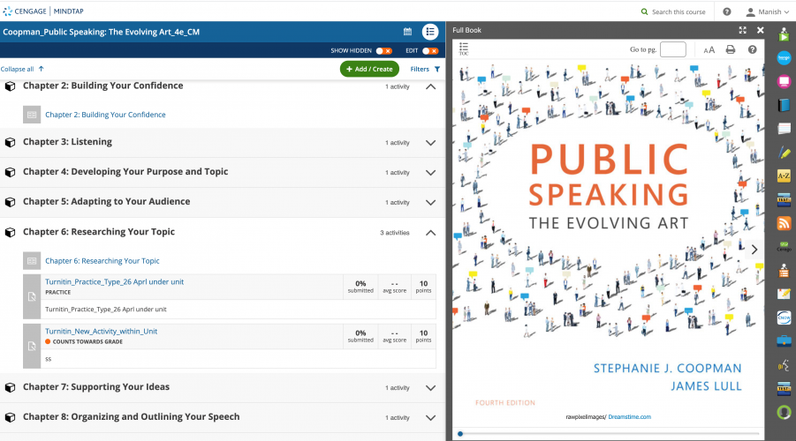
Task: Open the notepad with pencil icon
Action: point(784,294)
